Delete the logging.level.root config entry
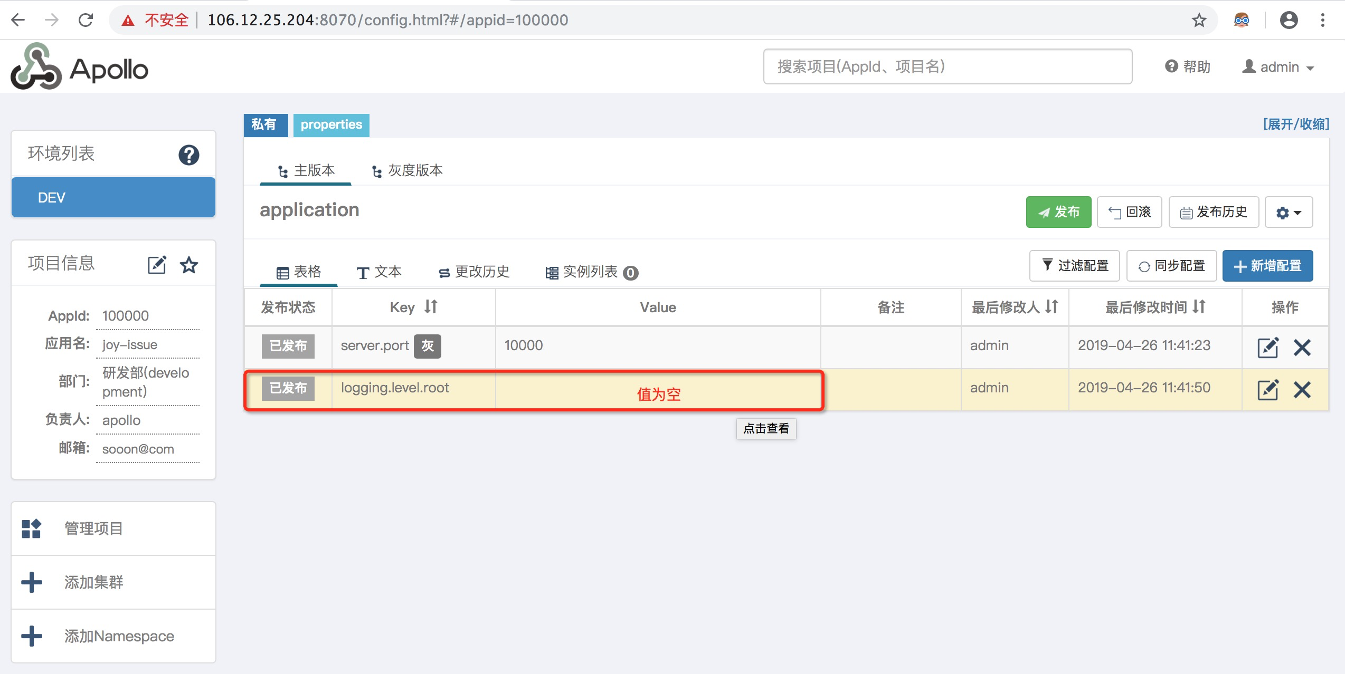1345x674 pixels. tap(1302, 390)
